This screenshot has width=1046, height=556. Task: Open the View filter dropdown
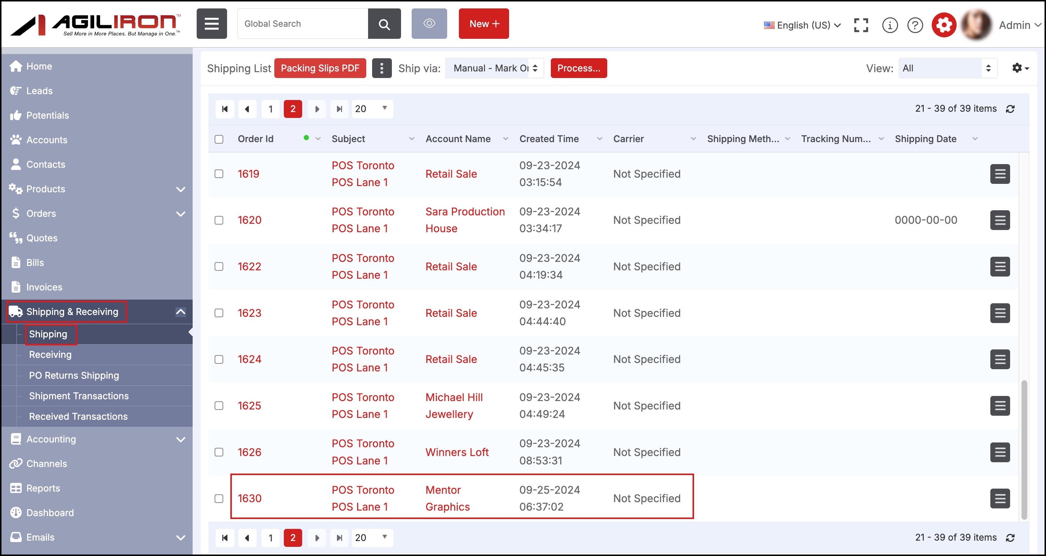tap(947, 68)
